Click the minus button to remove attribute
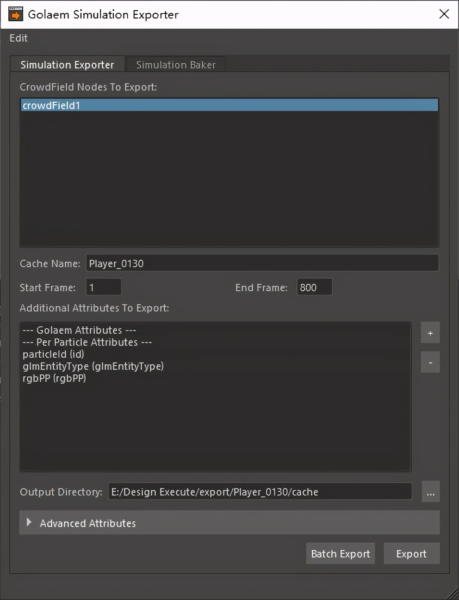459x600 pixels. pos(430,362)
